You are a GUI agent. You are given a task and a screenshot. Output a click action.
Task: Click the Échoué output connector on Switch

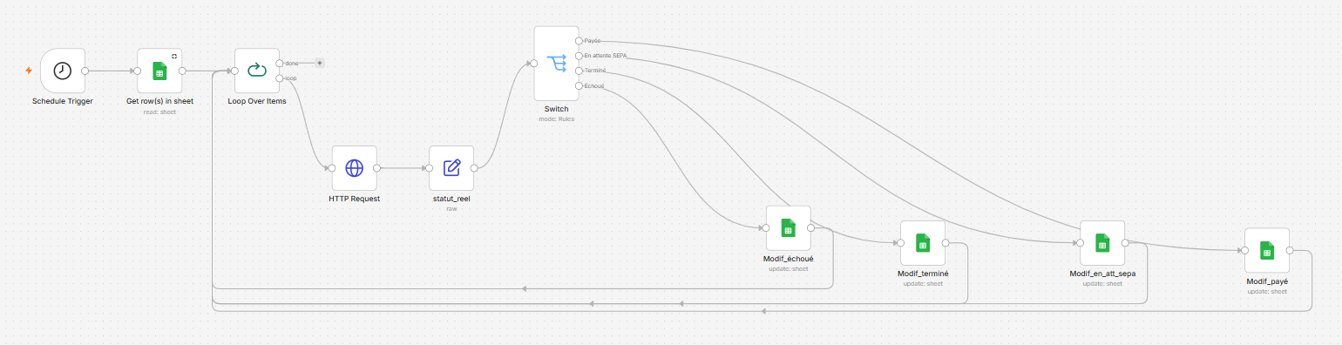coord(579,85)
